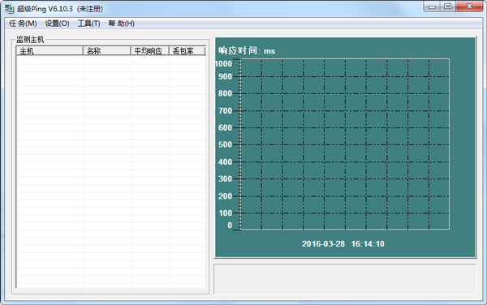Click the 超级Ping app icon in title bar
Viewport: 487px width, 305px height.
click(10, 9)
